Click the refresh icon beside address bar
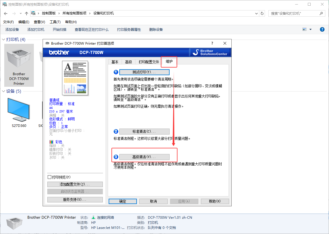Image resolution: width=329 pixels, height=234 pixels. click(x=262, y=13)
